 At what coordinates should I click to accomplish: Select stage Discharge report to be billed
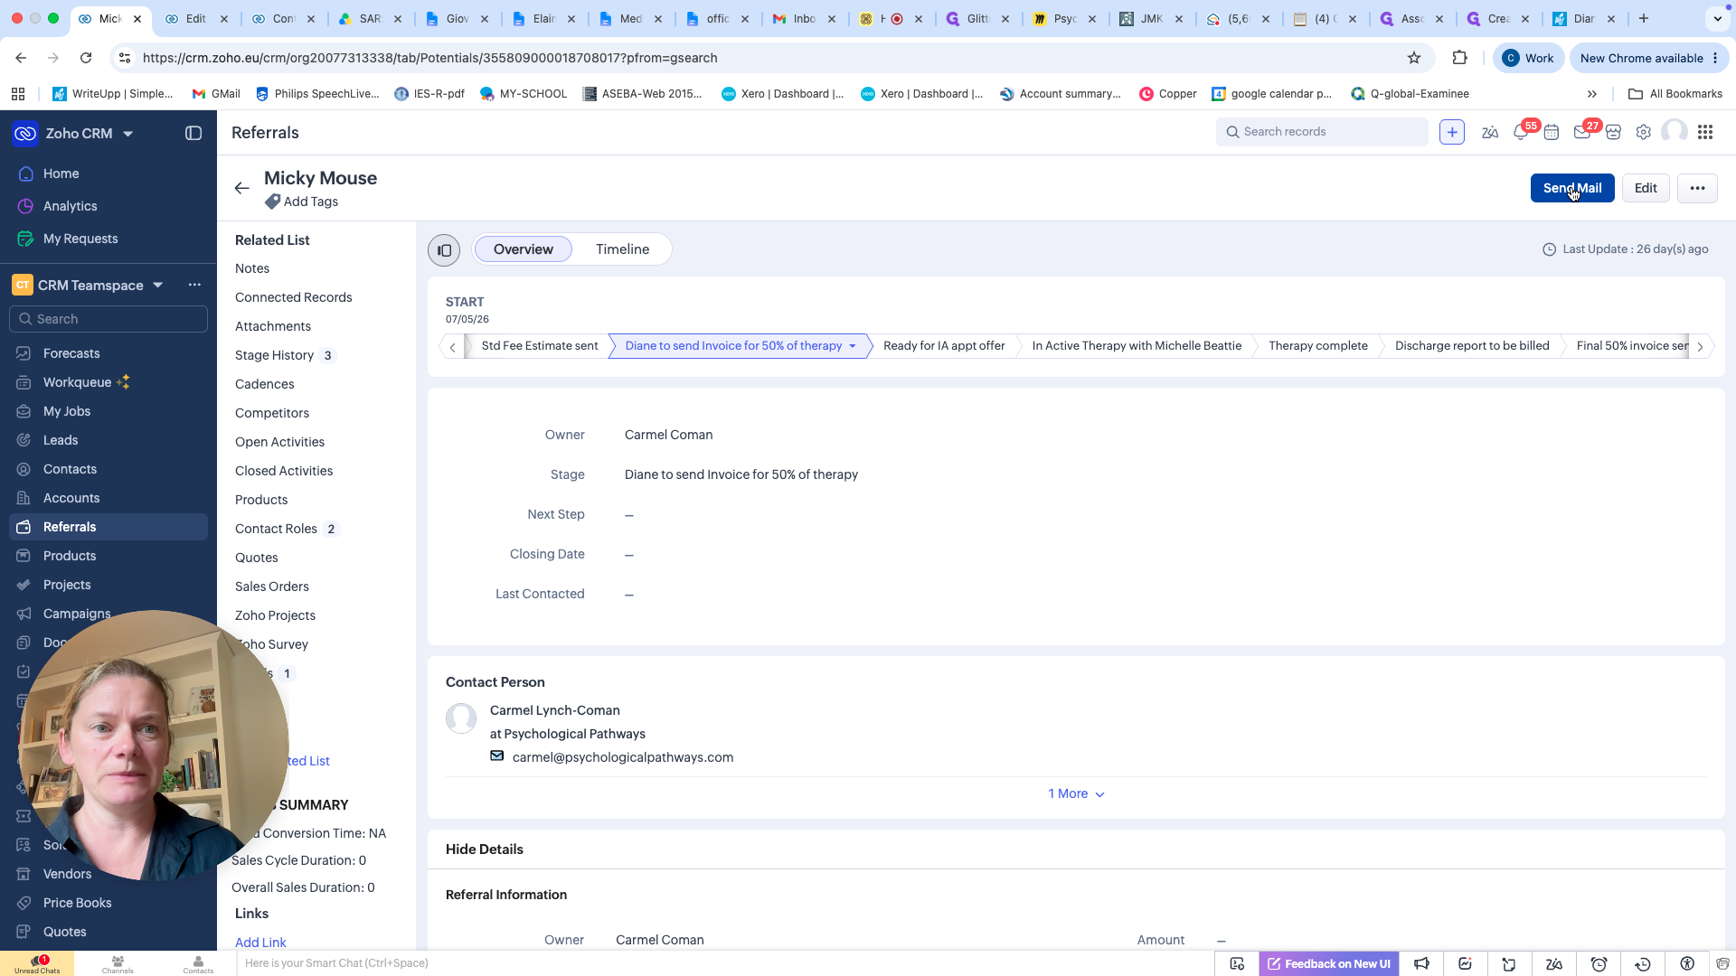point(1472,346)
